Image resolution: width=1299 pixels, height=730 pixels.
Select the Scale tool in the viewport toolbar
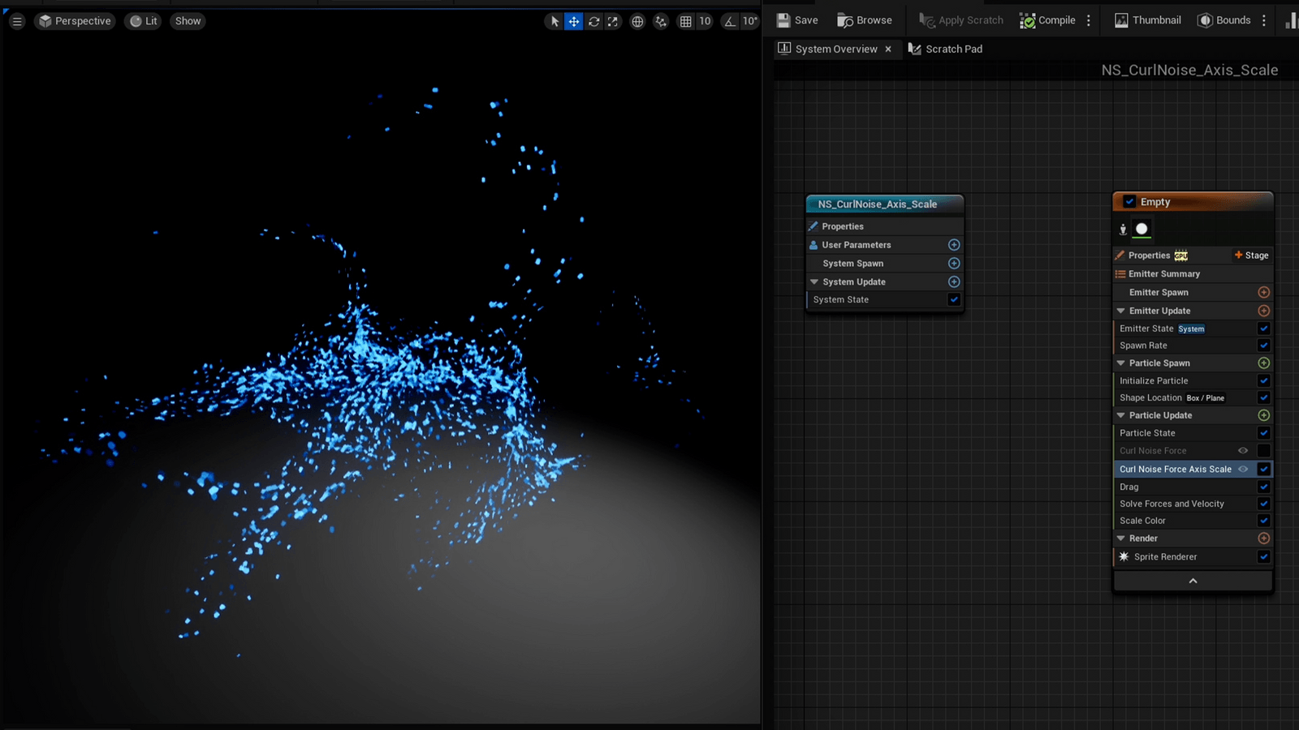click(612, 21)
